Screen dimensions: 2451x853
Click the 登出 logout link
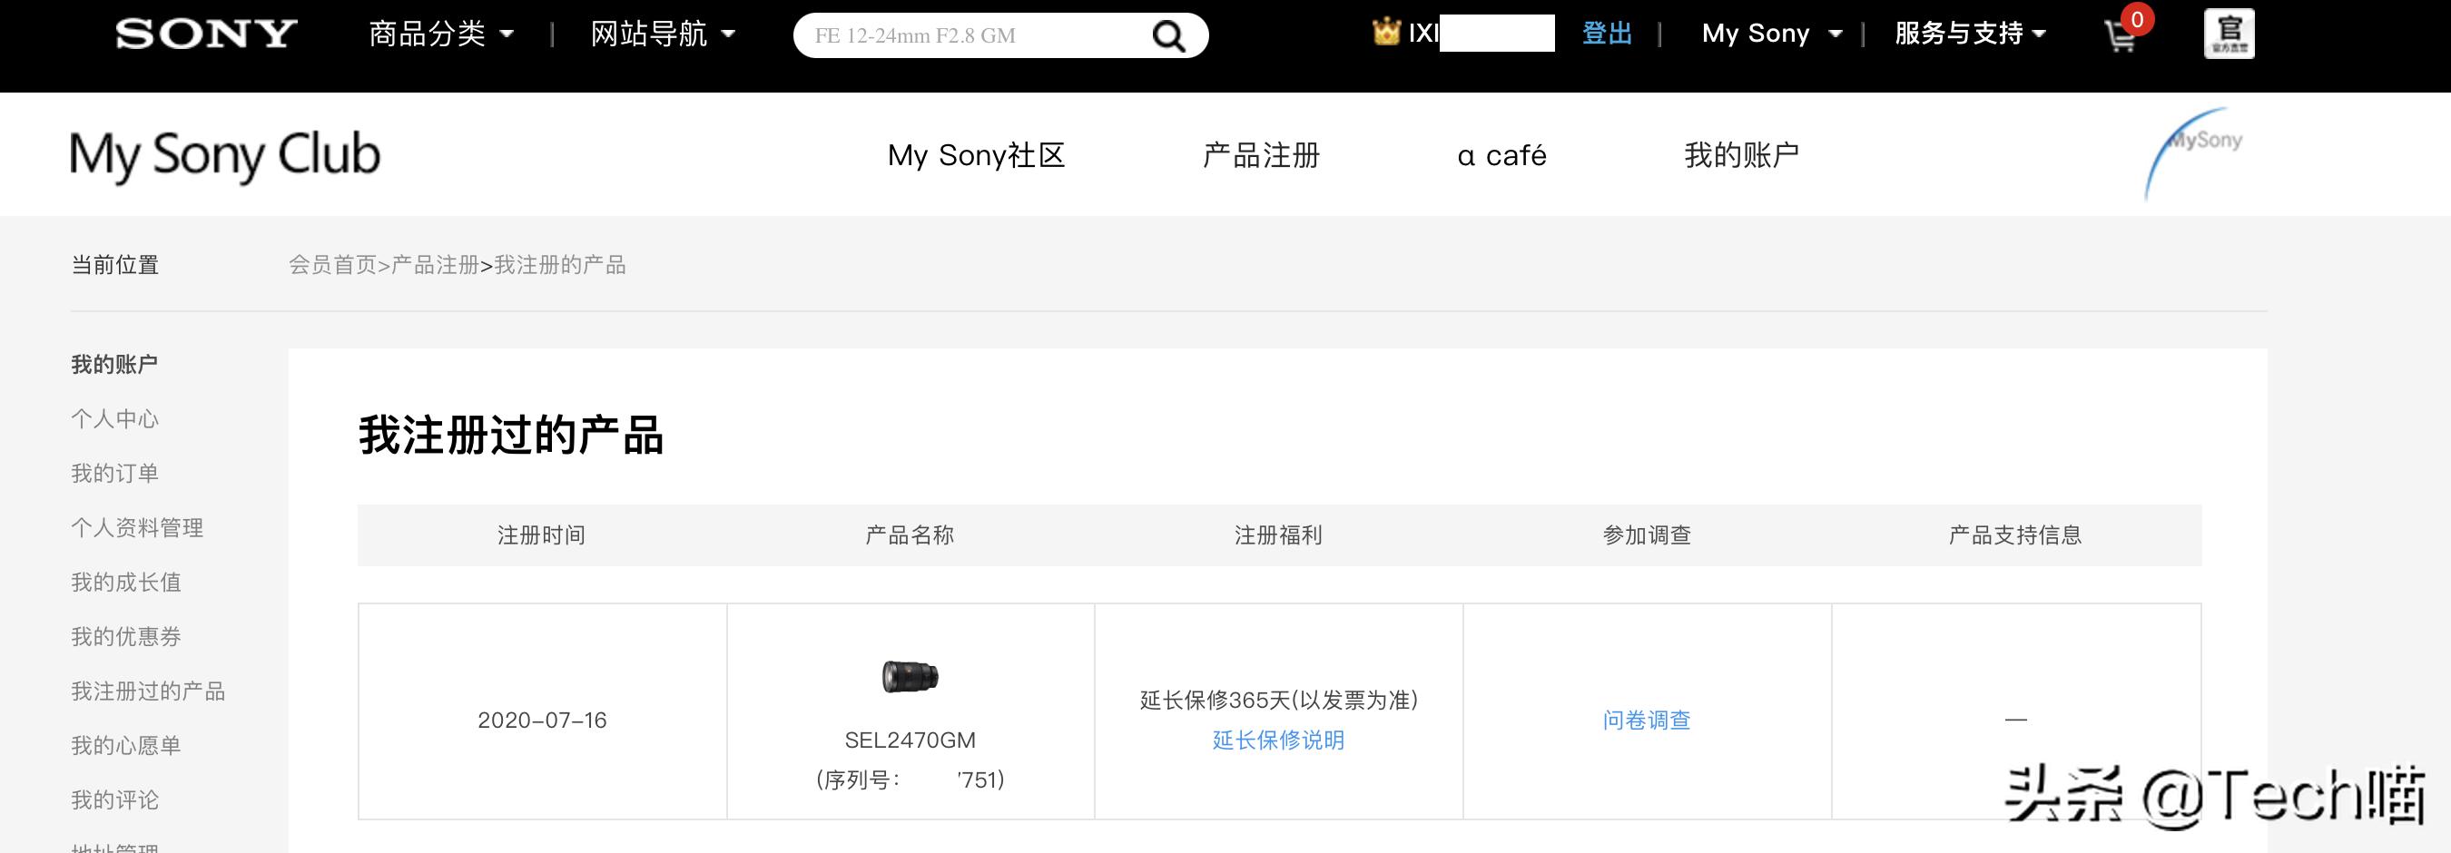[x=1606, y=34]
